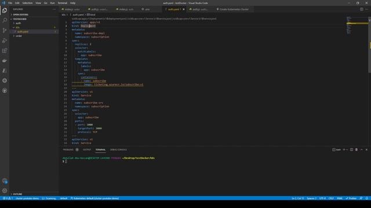371x208 pixels.
Task: Open the Kubernetes view in activity bar
Action: click(x=5, y=81)
